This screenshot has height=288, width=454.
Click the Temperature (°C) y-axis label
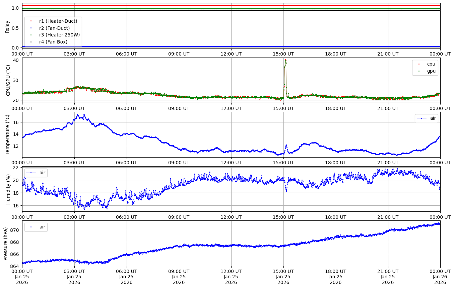point(7,134)
